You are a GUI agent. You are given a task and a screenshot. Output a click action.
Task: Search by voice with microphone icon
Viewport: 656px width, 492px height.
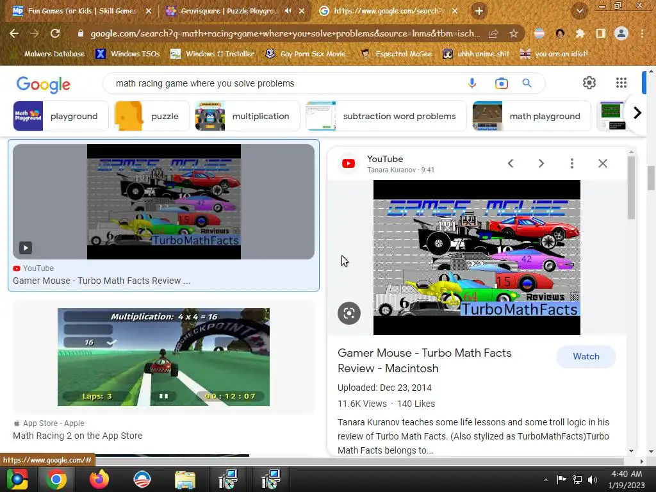pos(472,83)
